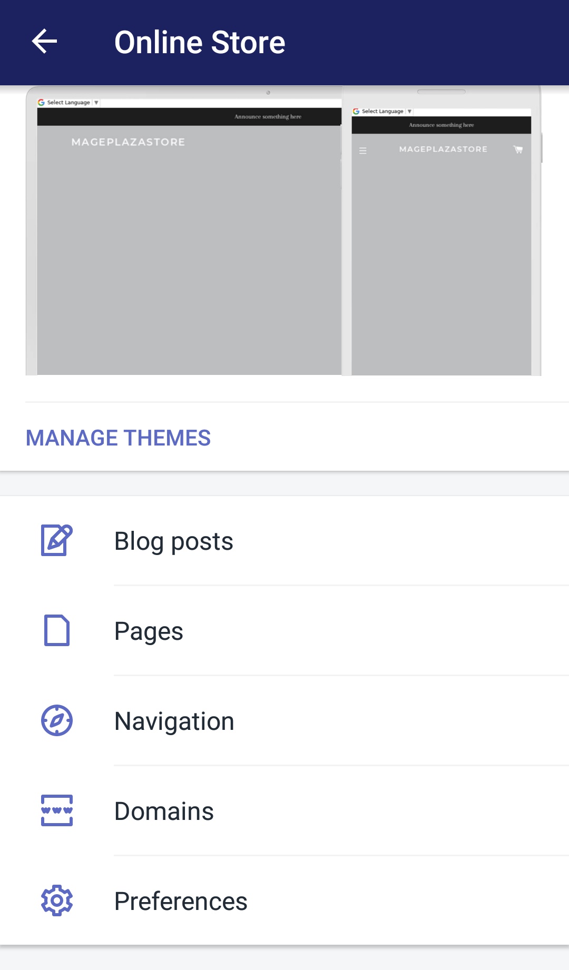Open the Blog posts menu item
The height and width of the screenshot is (970, 569).
284,541
